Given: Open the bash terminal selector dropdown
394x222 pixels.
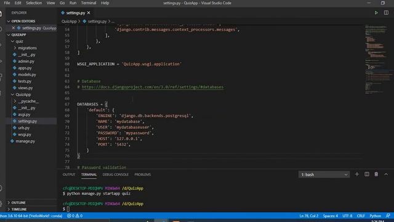Looking at the screenshot, I should click(324, 175).
